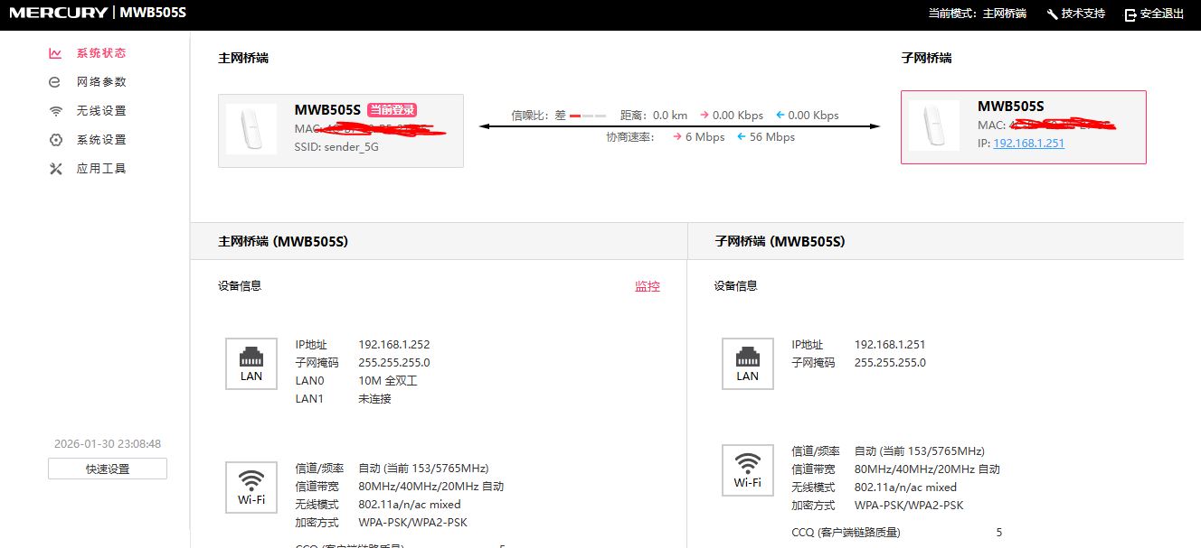Screen dimensions: 1201x548
Task: Click the downstream 0.00 Kbps arrow icon
Action: click(x=780, y=116)
